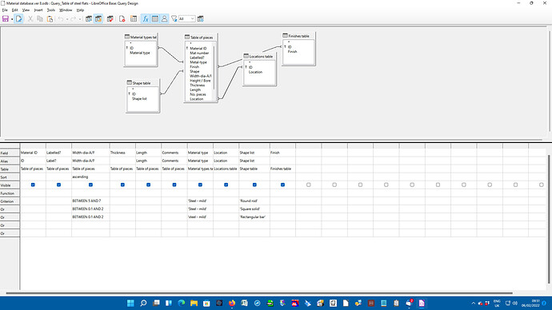Toggle Distinct Values funnel icon
The height and width of the screenshot is (310, 552).
pos(174,18)
